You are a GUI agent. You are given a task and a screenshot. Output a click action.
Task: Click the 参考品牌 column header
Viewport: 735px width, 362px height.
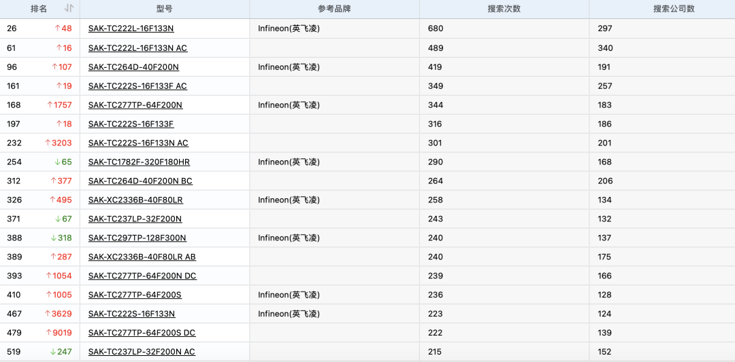(334, 9)
